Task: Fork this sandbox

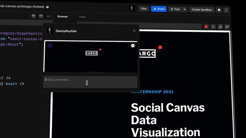Action: [175, 9]
